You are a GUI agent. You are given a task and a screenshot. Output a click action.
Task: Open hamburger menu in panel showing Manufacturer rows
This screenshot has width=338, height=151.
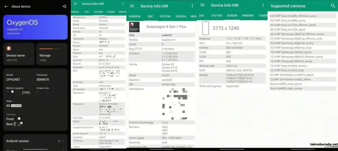point(75,4)
